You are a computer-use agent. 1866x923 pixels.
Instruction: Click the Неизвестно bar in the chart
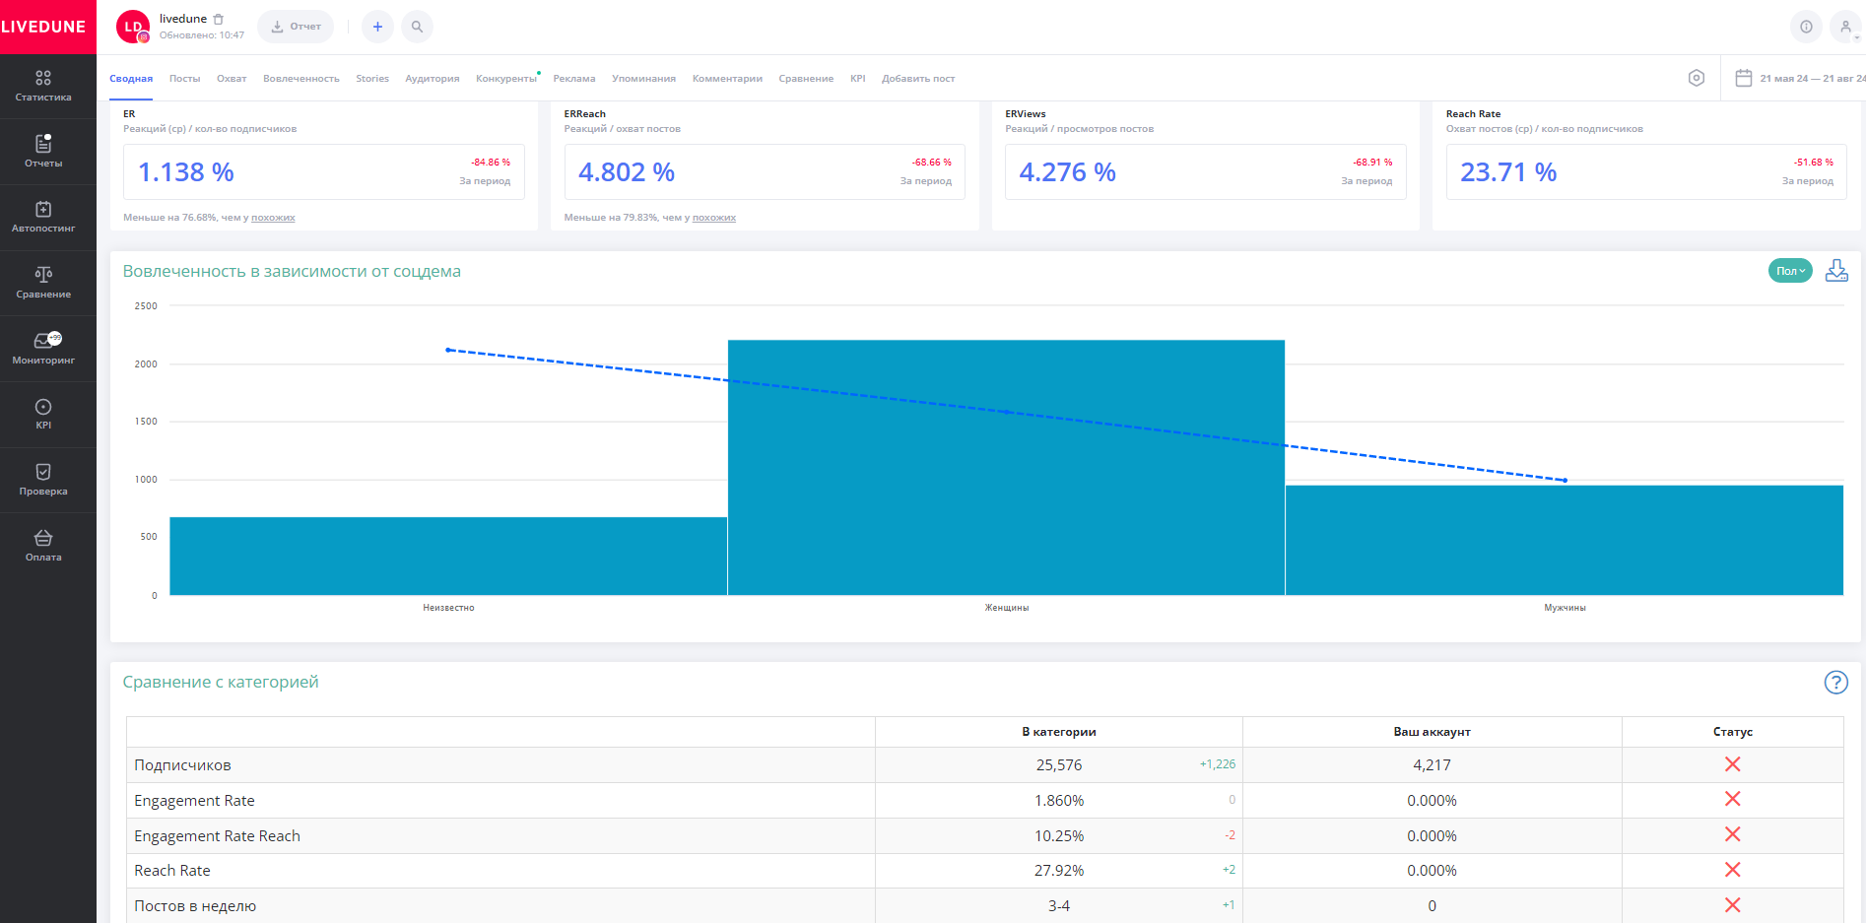(448, 556)
